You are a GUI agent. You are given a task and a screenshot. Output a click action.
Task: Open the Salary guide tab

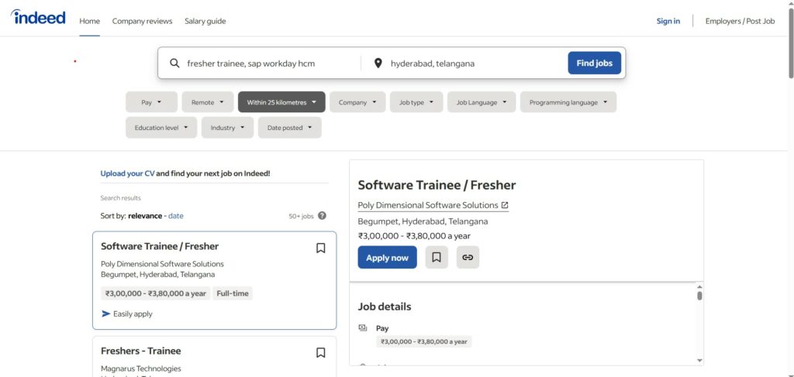[x=205, y=21]
